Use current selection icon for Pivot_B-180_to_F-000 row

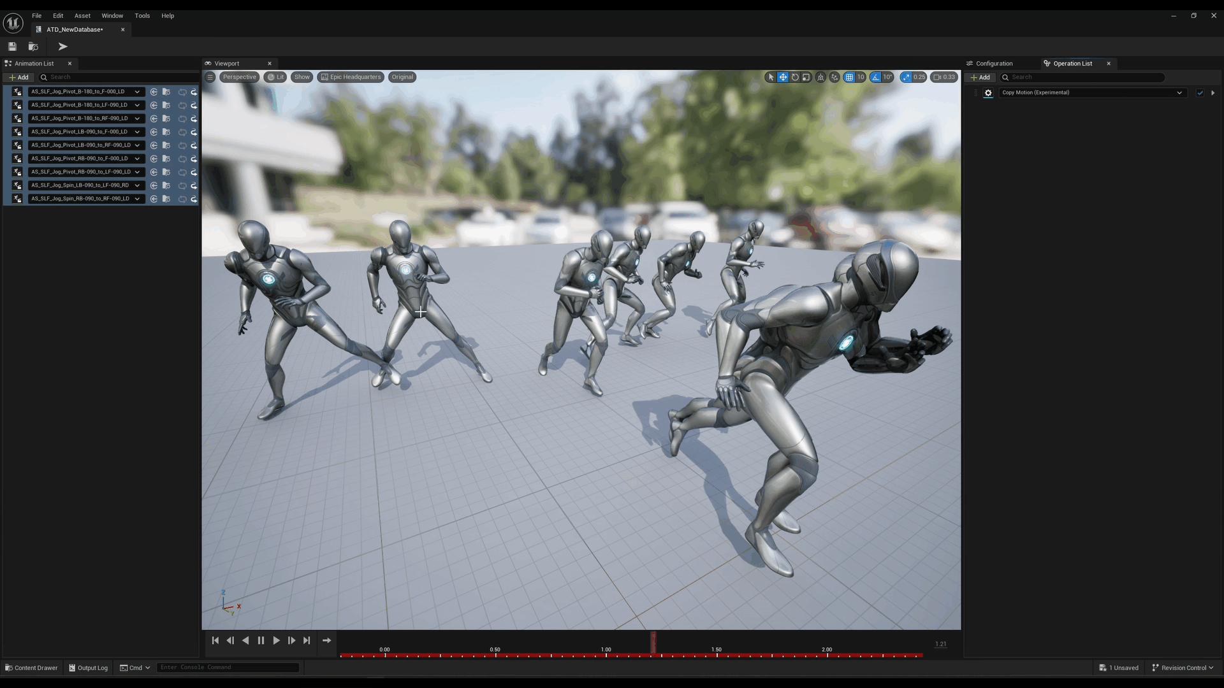pos(154,92)
